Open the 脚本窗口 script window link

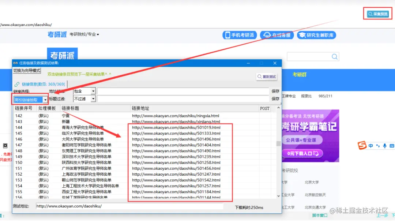click(x=320, y=216)
